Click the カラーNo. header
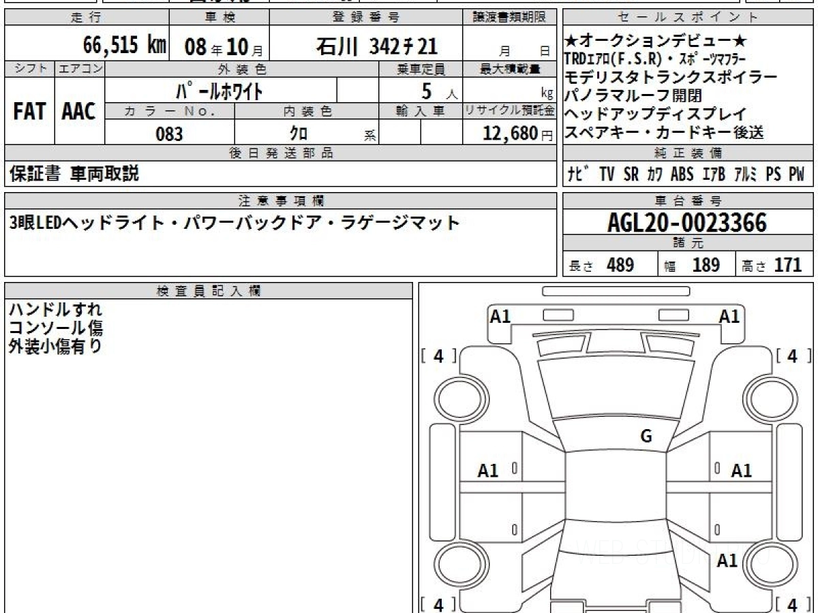 click(x=170, y=111)
